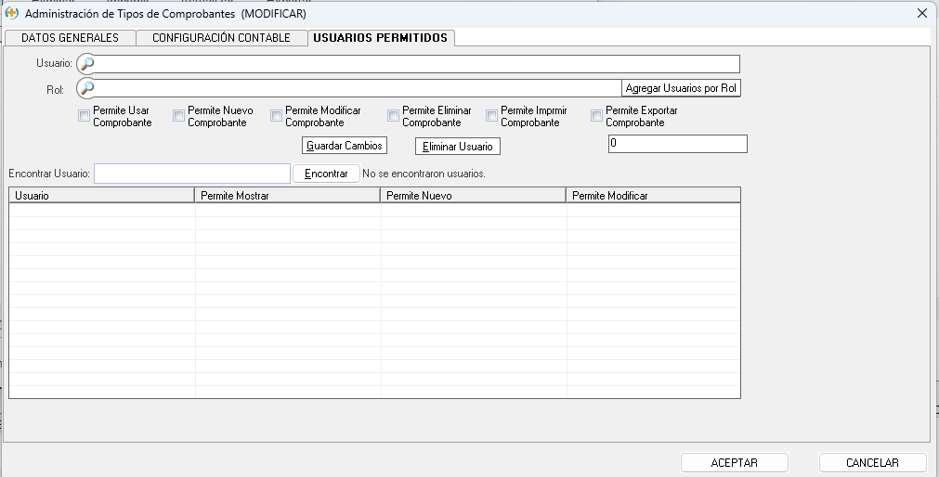Toggle Permite Imprimir Comprobante checkbox
The height and width of the screenshot is (477, 939).
[491, 116]
